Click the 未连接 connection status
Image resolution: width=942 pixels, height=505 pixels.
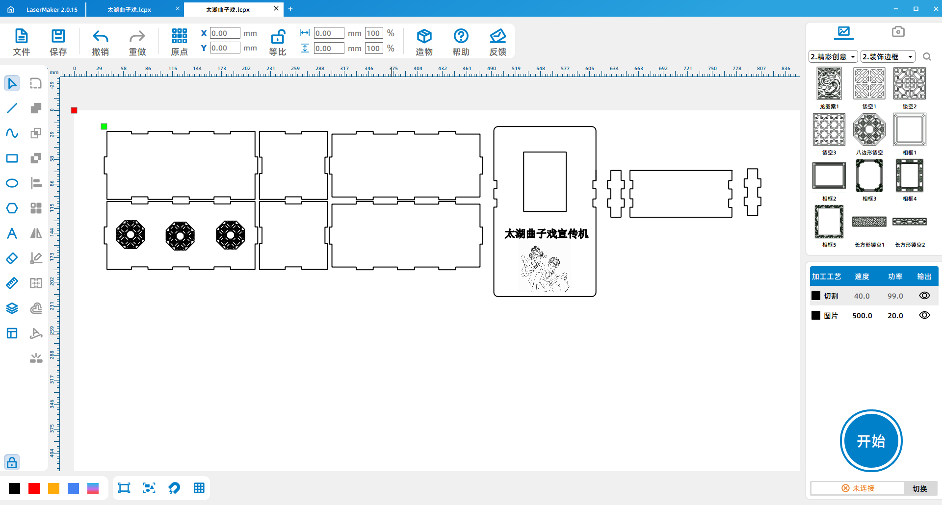point(858,488)
